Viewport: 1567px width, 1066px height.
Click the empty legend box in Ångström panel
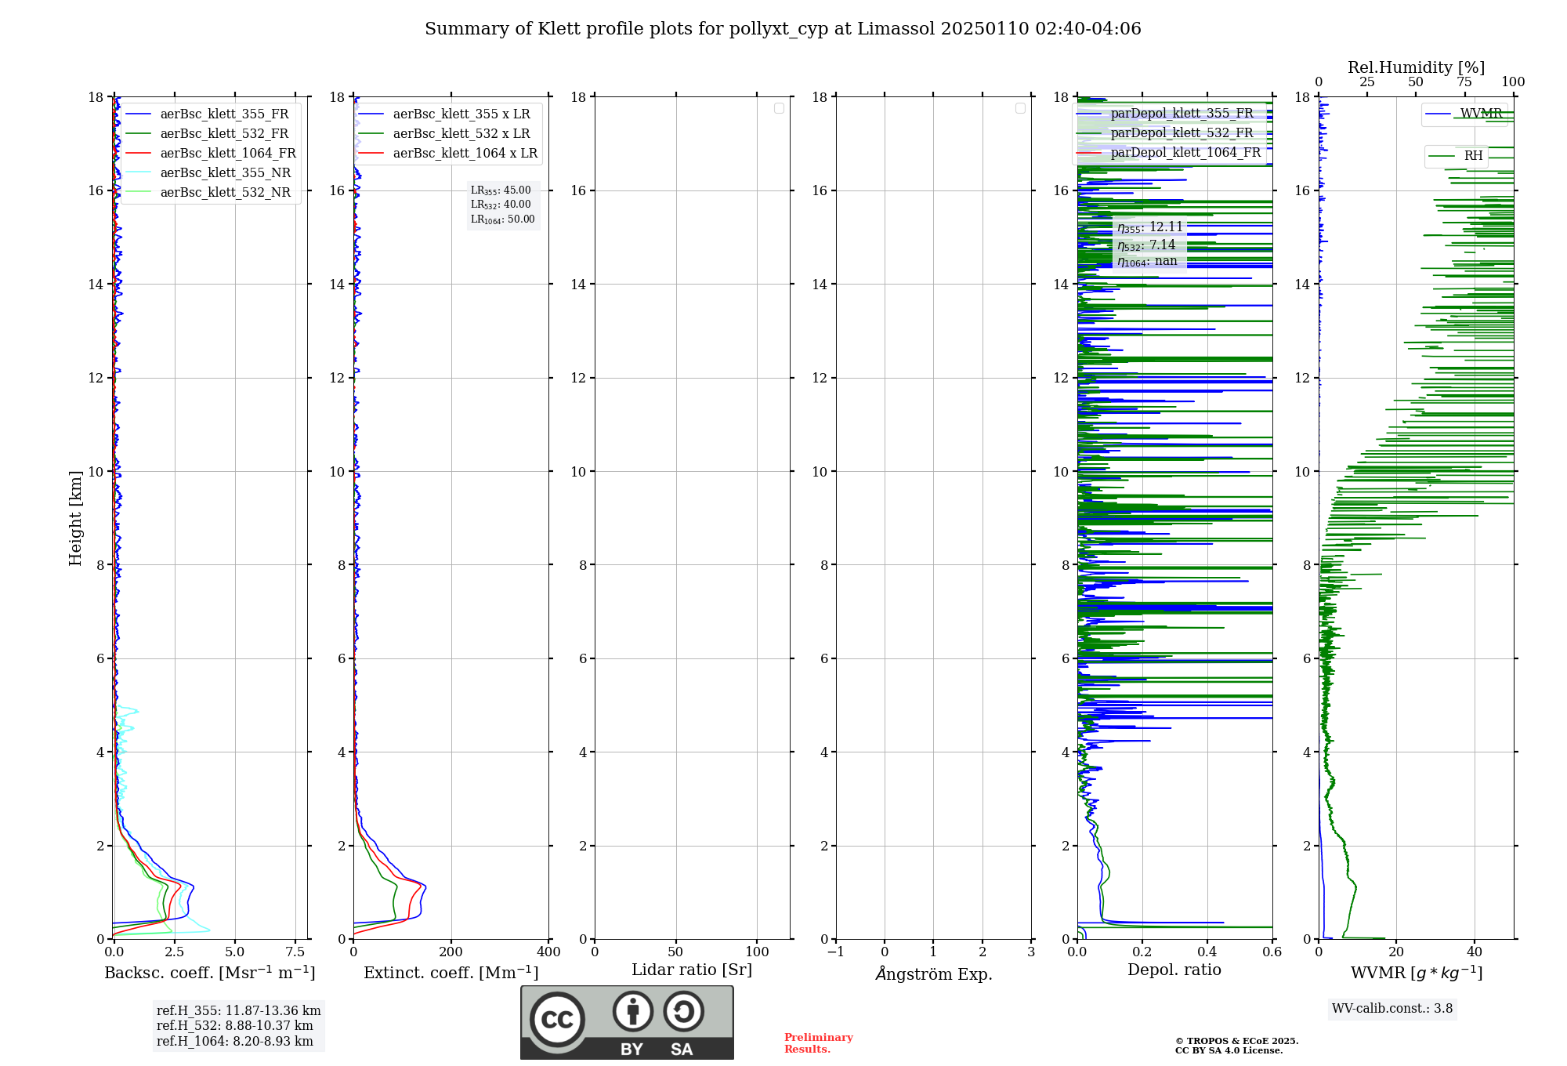point(1020,108)
